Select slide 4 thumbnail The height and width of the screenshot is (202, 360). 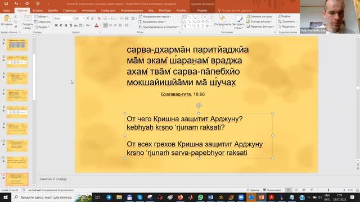tap(17, 44)
